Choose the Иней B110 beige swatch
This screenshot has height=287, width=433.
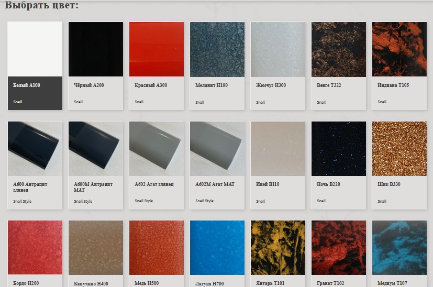(x=278, y=149)
